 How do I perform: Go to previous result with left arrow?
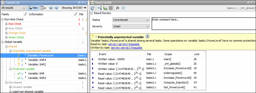click(x=51, y=8)
